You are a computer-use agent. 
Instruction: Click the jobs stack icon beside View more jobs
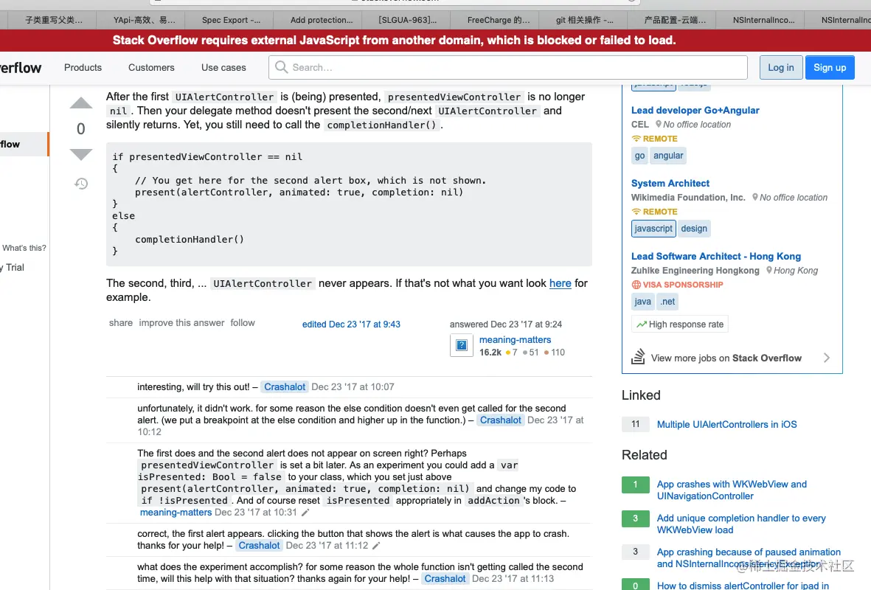(x=638, y=357)
